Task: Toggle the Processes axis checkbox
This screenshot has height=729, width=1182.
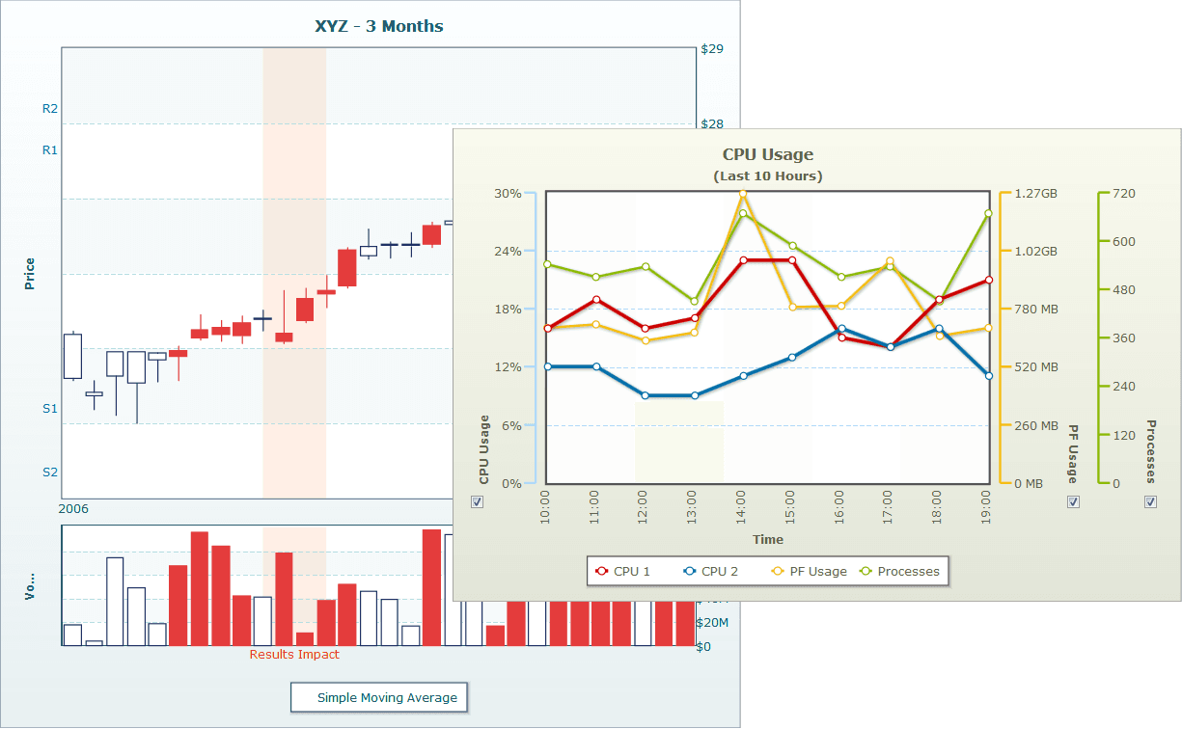Action: tap(1150, 501)
